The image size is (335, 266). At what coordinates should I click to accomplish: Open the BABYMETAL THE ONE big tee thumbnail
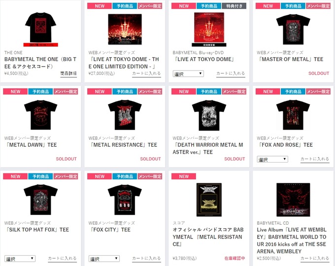tap(40, 29)
